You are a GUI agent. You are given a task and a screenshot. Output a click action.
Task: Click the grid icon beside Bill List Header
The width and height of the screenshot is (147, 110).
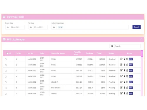point(4,39)
